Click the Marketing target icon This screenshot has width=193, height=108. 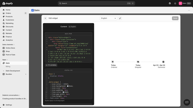point(4,23)
